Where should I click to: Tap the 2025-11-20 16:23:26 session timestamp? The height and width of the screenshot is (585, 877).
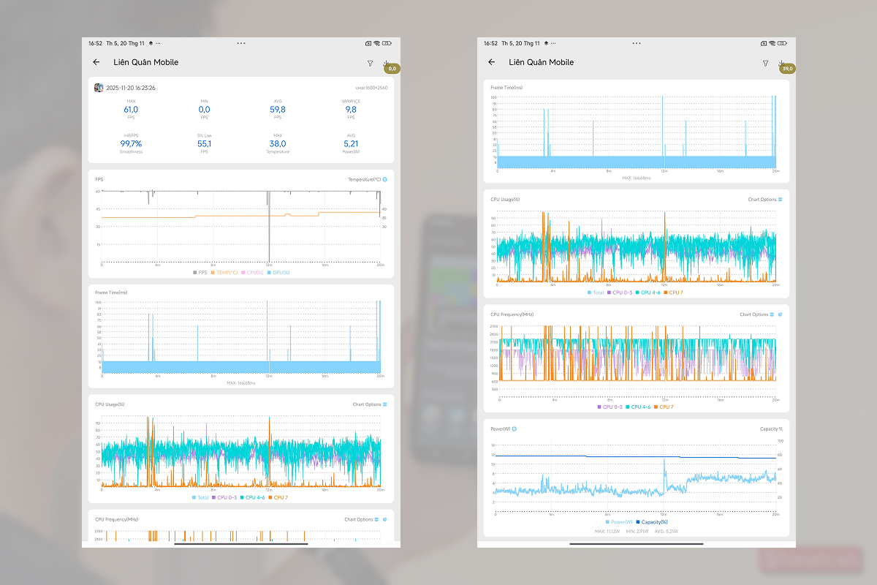point(131,88)
